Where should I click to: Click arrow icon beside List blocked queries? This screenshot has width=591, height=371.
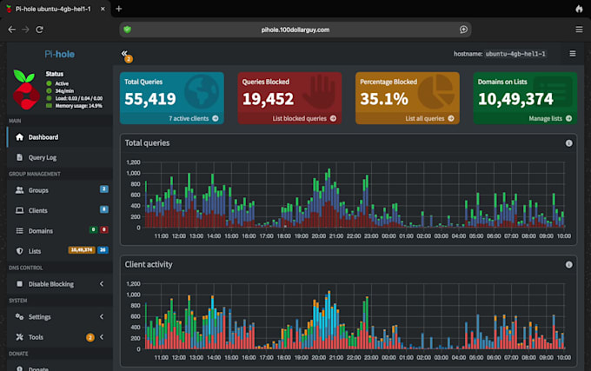click(333, 118)
